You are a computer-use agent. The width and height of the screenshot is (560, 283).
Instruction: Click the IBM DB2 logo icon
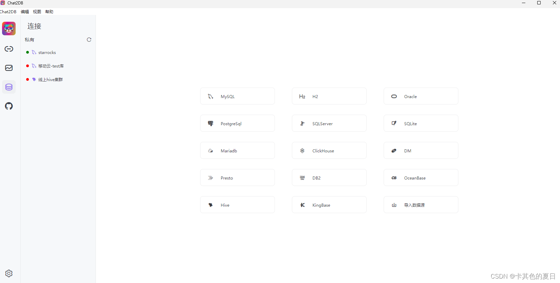pos(302,178)
